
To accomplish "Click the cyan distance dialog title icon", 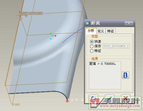I will point(87,23).
